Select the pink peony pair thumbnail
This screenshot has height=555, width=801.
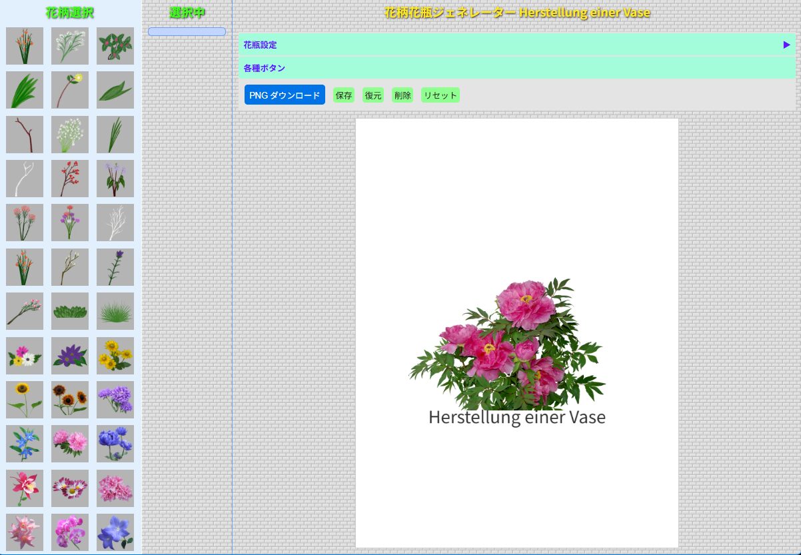tap(70, 444)
